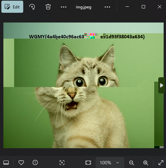
Task: Click the cat photo in viewer
Action: click(x=84, y=85)
